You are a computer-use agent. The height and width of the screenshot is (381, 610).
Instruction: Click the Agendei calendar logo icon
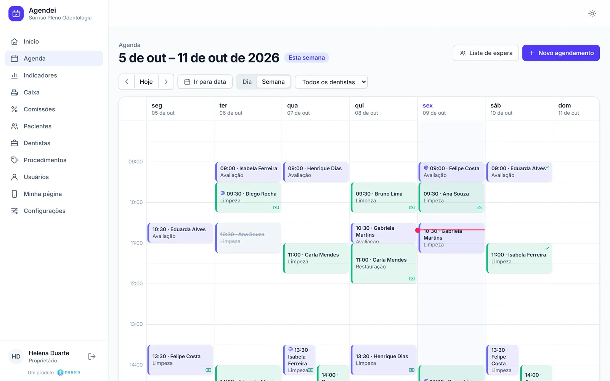tap(16, 14)
